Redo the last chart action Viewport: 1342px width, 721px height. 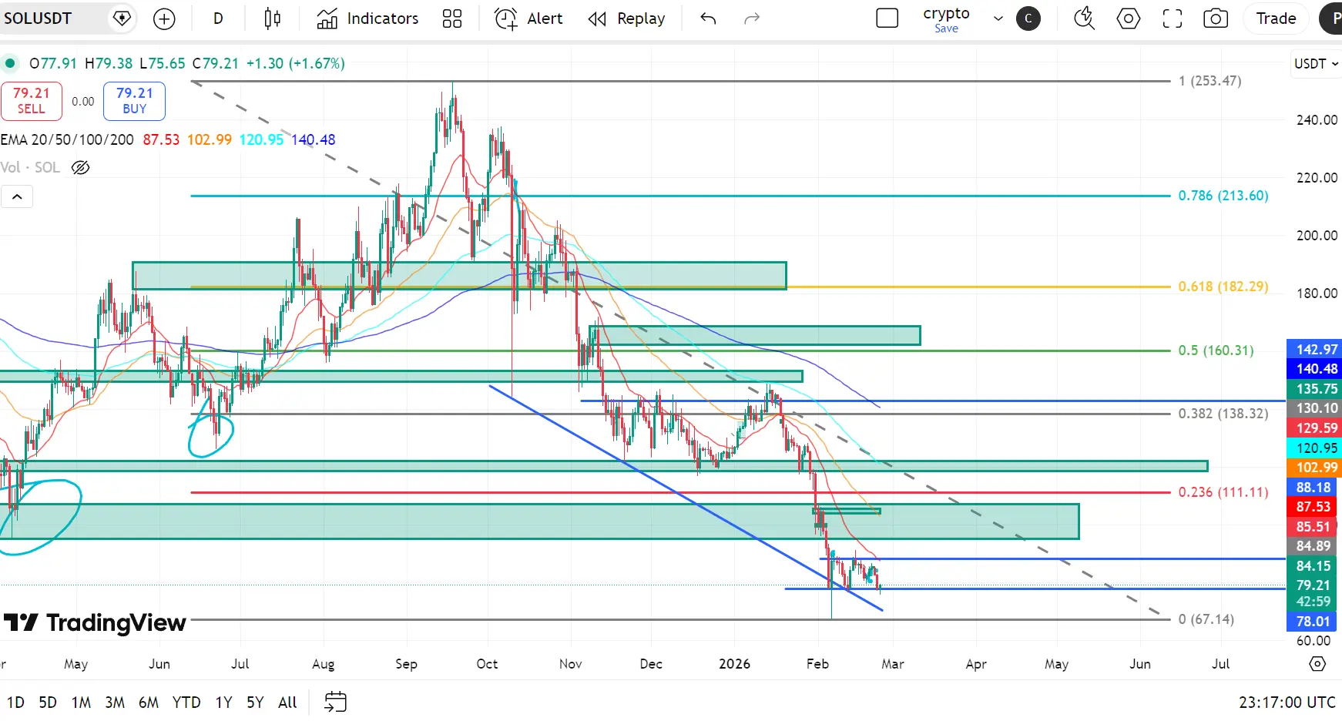click(x=752, y=18)
